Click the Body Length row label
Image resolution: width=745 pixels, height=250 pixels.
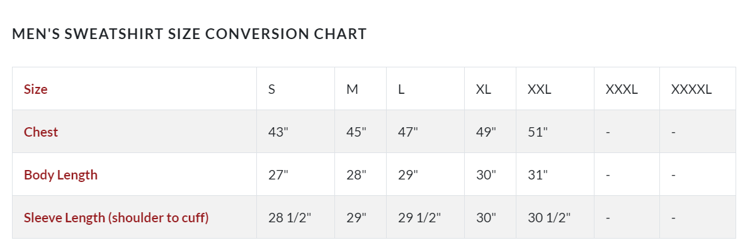pyautogui.click(x=61, y=174)
